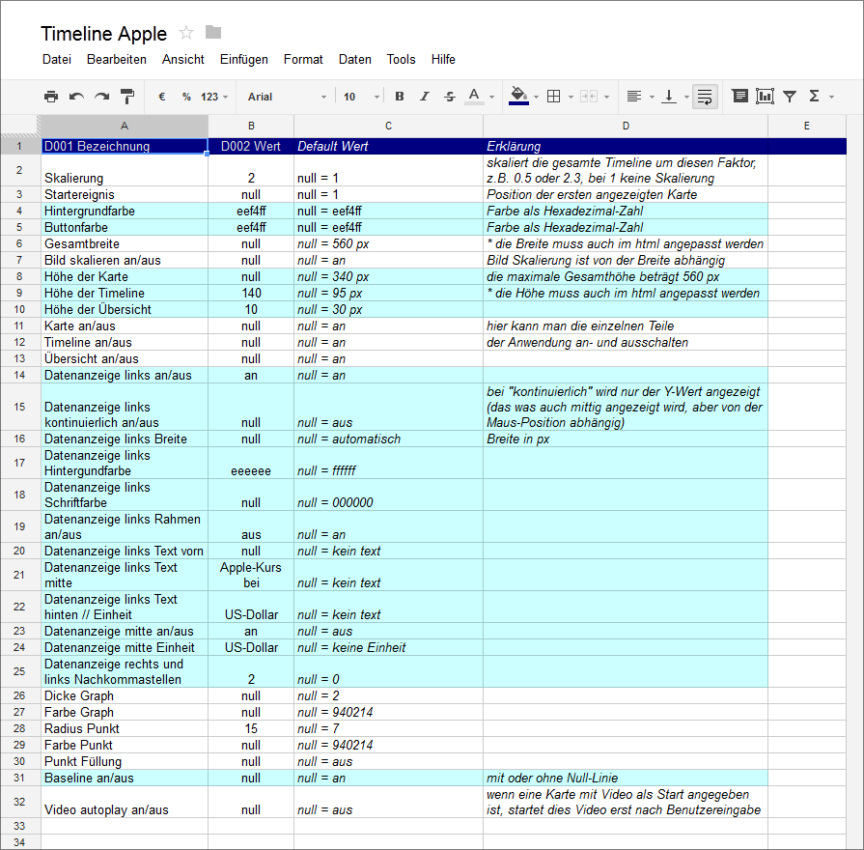Open the Daten menu
Screen dimensions: 864x850
pyautogui.click(x=355, y=60)
